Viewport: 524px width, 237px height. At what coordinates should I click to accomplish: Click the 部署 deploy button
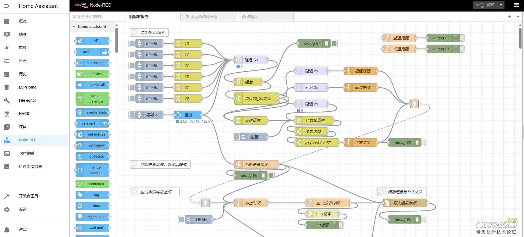pos(485,5)
